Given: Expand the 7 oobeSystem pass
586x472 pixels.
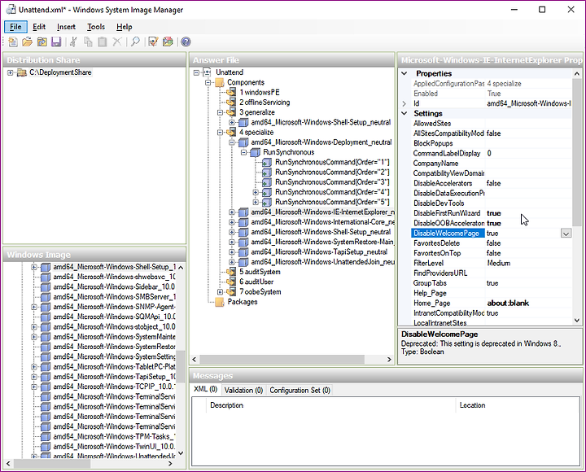Looking at the screenshot, I should [220, 292].
